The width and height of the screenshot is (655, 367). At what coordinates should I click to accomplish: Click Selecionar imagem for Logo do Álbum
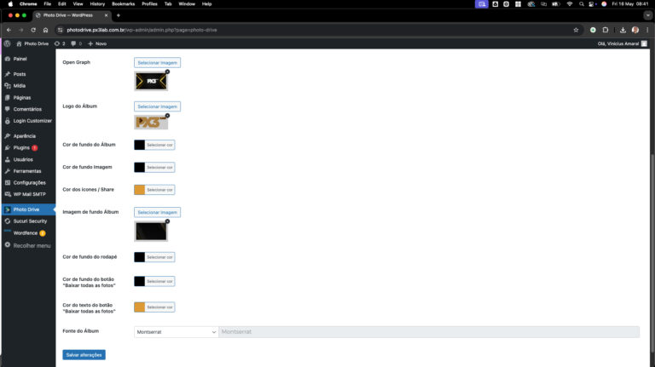[x=157, y=106]
